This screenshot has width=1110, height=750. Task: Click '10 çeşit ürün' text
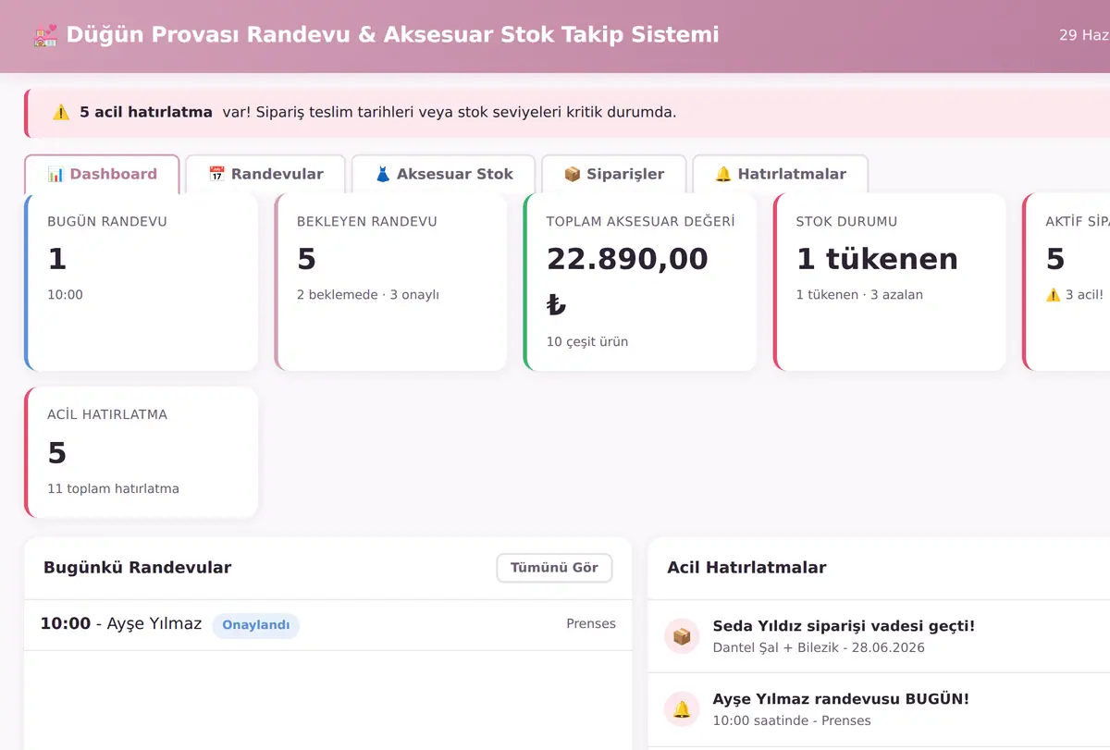click(x=587, y=342)
